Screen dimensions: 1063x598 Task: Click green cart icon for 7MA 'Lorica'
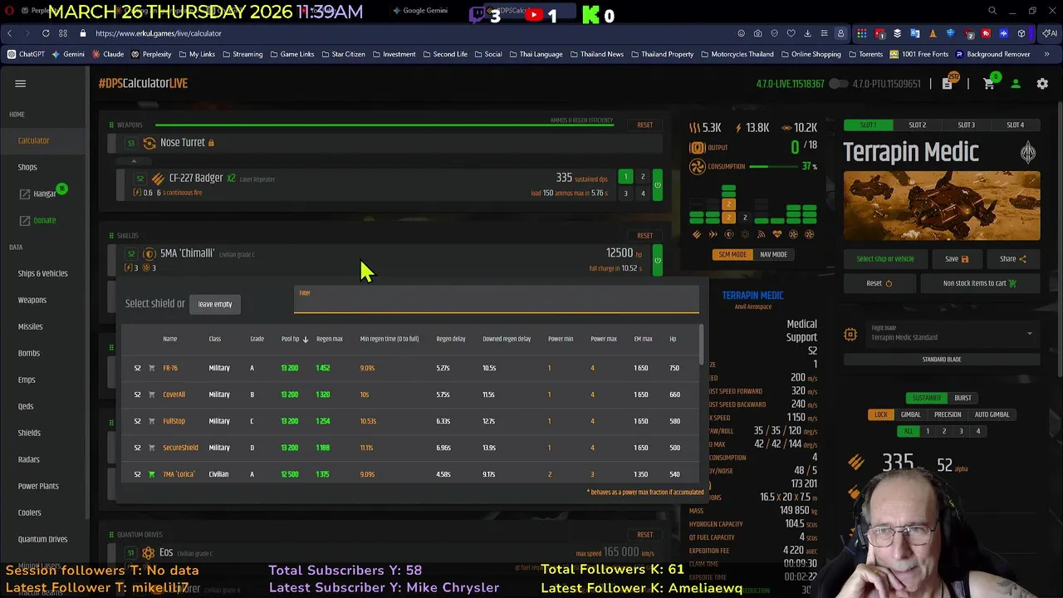click(x=151, y=474)
